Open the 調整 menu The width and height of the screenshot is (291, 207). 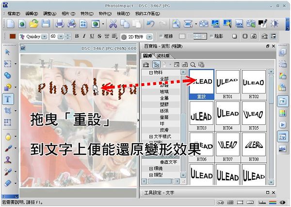tap(49, 14)
